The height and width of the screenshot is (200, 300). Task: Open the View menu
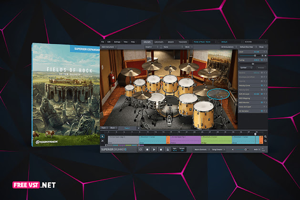126,42
